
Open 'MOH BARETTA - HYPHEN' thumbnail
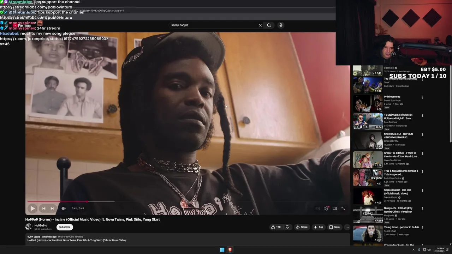tap(368, 140)
